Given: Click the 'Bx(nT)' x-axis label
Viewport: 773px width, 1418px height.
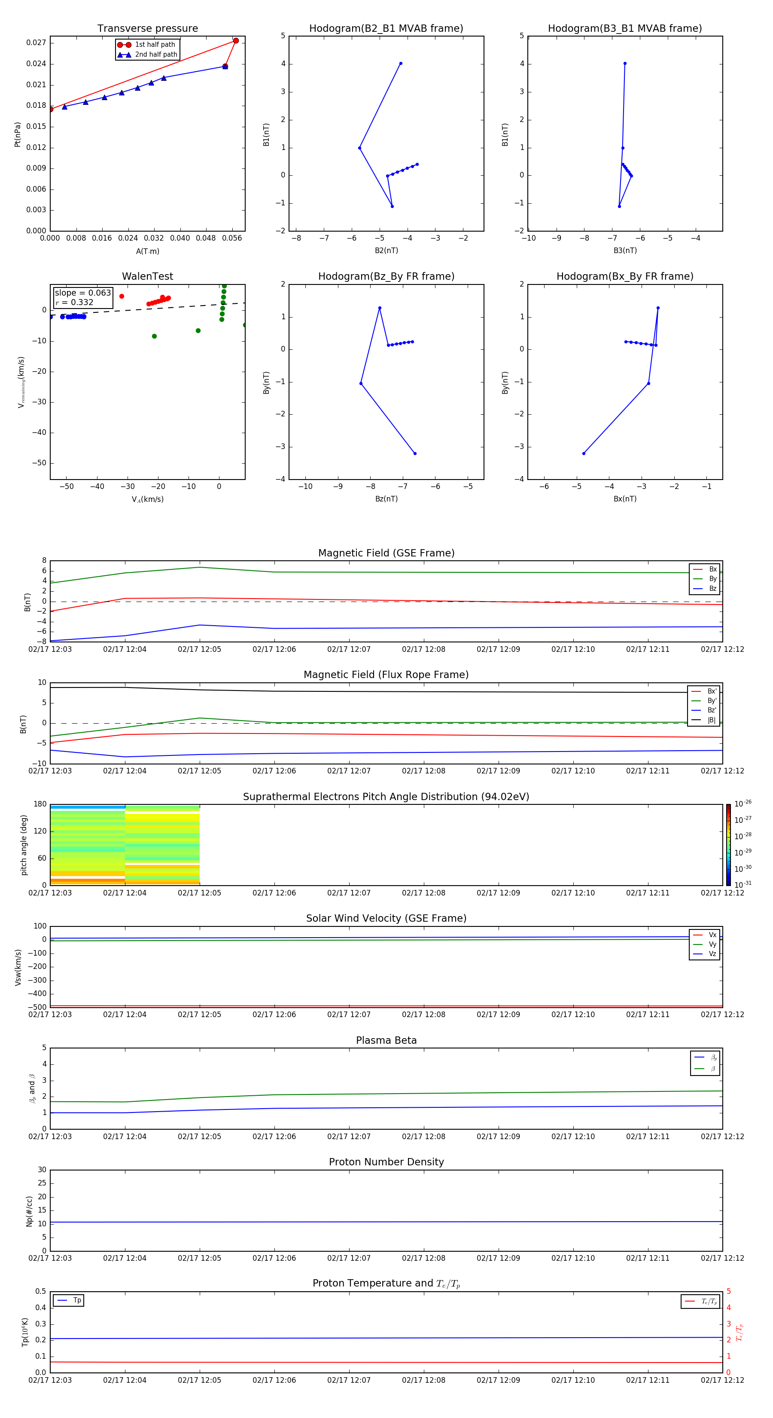Looking at the screenshot, I should click(x=625, y=499).
